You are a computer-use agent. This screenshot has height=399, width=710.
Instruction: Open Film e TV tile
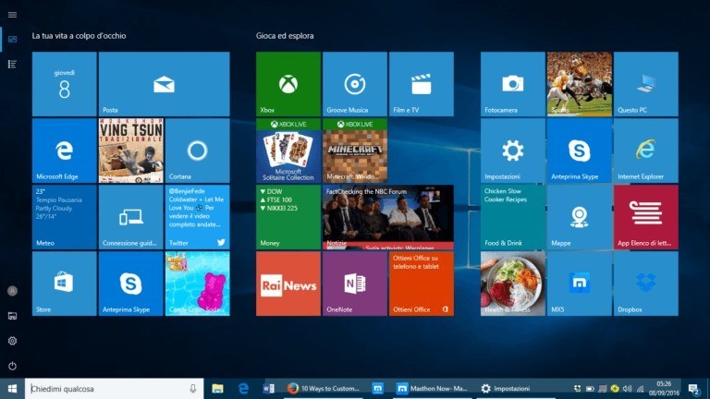coord(422,84)
